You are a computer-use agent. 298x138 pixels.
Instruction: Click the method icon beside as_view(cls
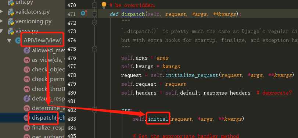point(26,60)
